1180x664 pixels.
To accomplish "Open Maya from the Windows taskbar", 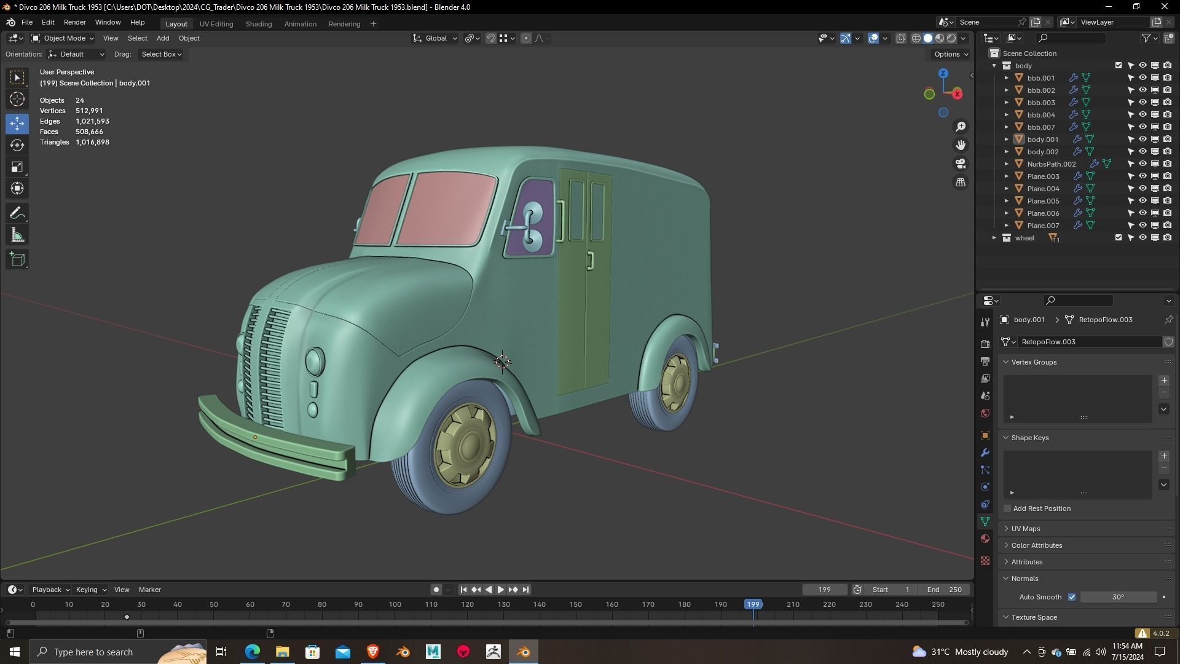I will (433, 652).
